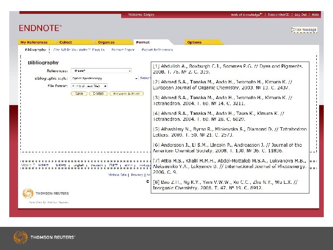Image resolution: width=333 pixels, height=250 pixels.
Task: Open the ResearcherID link
Action: pos(278,15)
